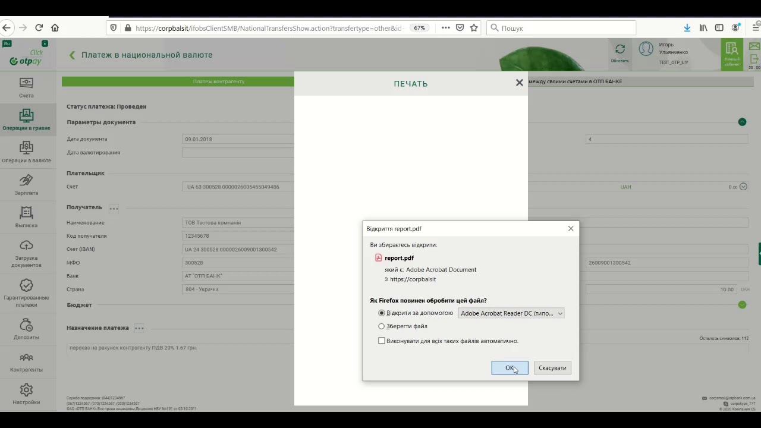Open Firefox downloads arrow icon

pyautogui.click(x=687, y=28)
